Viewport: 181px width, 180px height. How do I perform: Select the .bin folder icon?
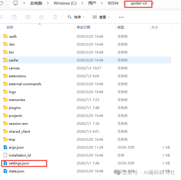coord(5,44)
